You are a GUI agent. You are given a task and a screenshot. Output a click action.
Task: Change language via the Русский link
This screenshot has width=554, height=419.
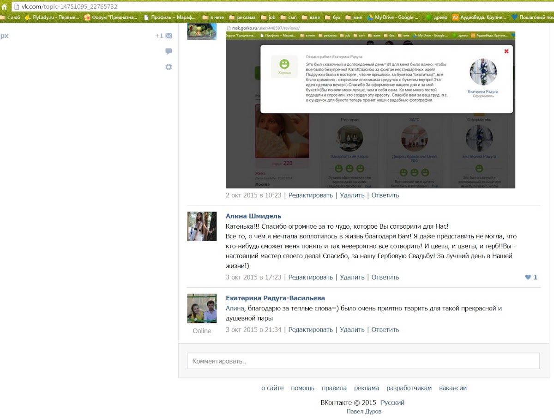click(393, 402)
